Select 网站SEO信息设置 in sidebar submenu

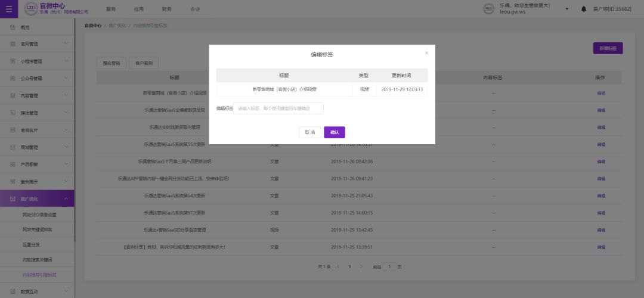click(39, 215)
